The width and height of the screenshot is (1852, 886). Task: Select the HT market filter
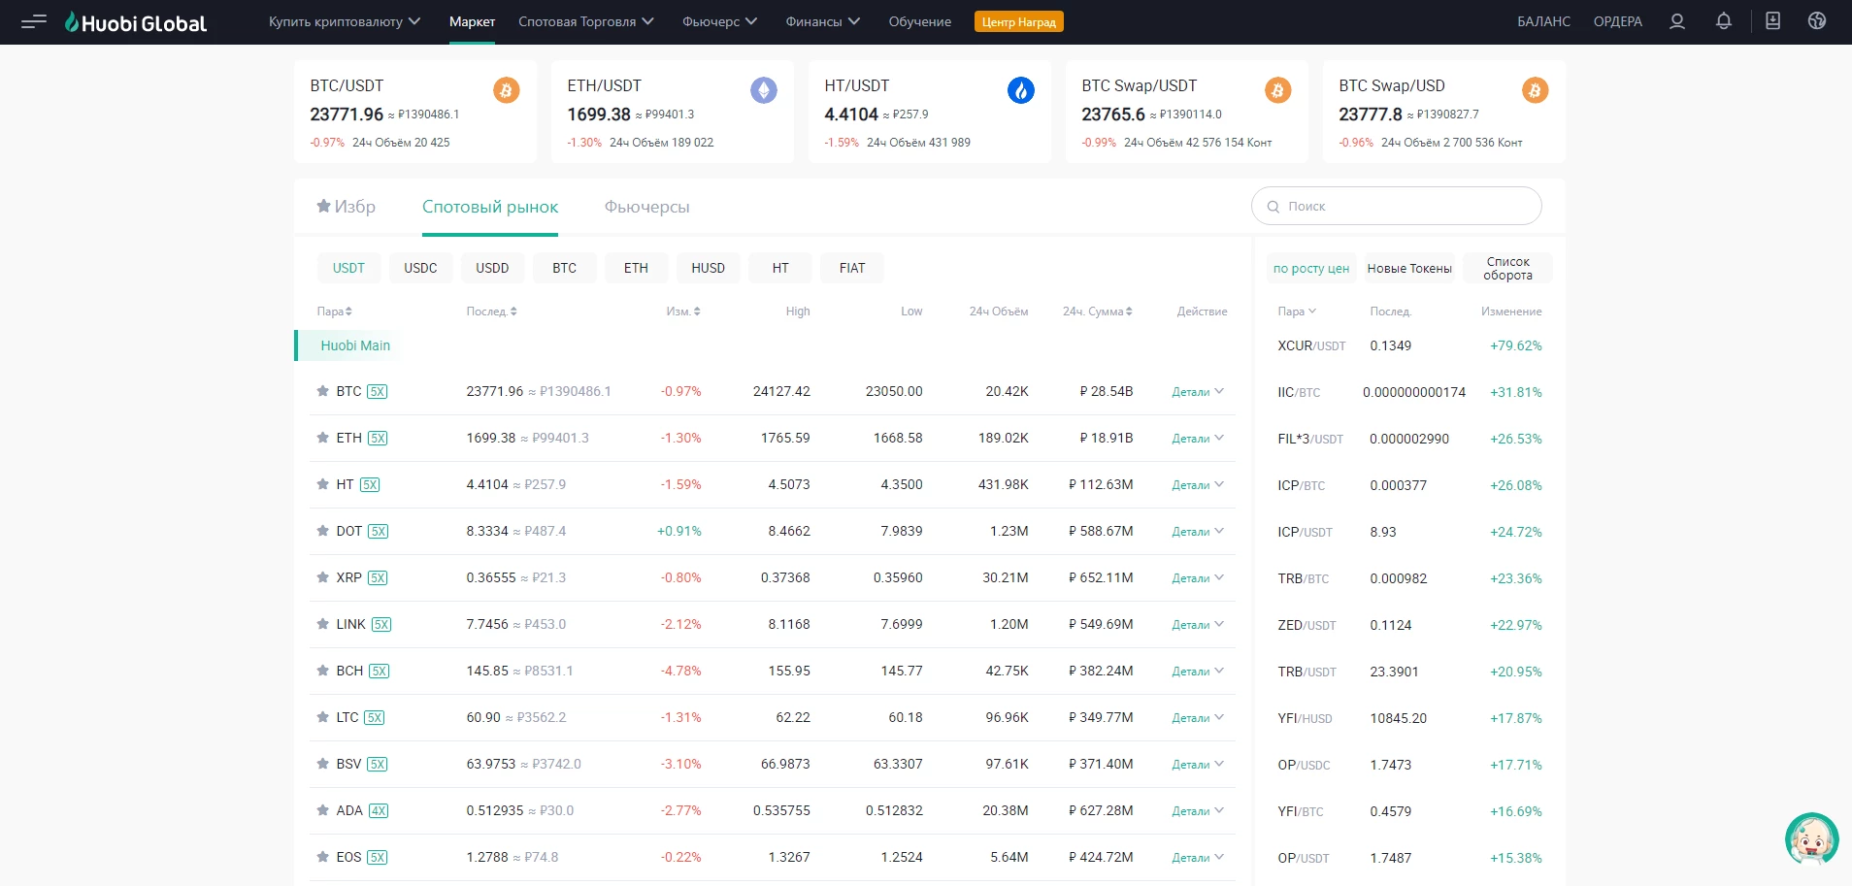[780, 268]
